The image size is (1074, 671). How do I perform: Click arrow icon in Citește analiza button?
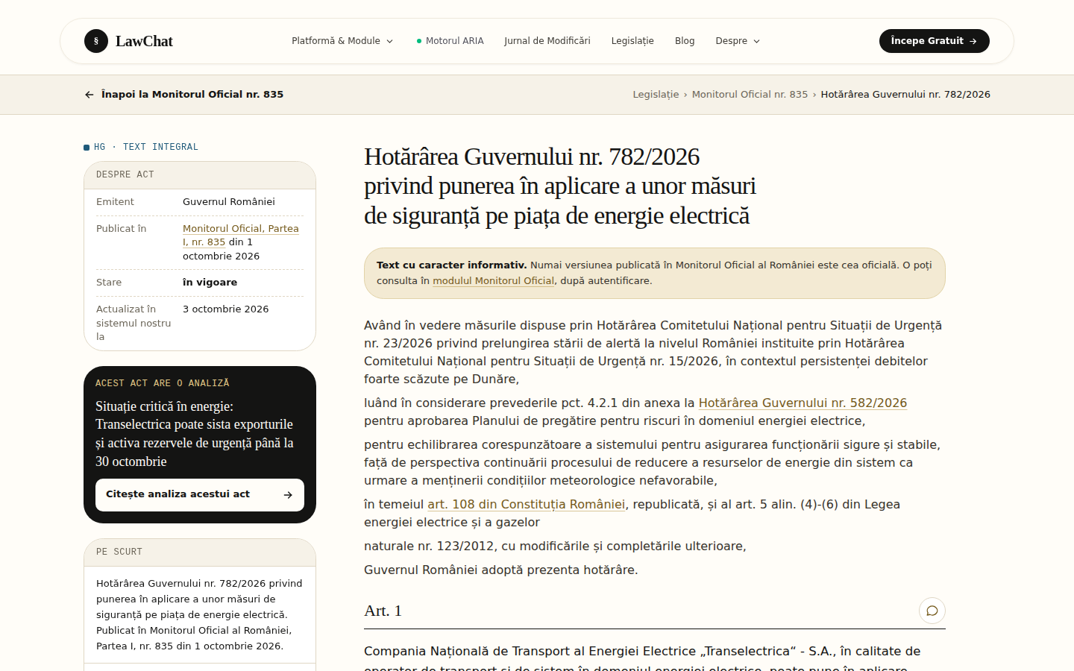(288, 495)
